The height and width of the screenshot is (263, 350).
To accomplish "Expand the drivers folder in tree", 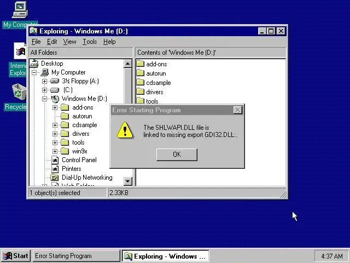I will pos(55,134).
